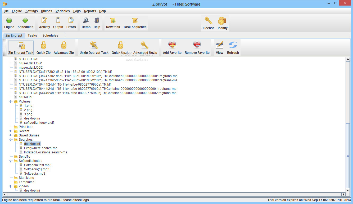
Task: Expand the Saved Games folder
Action: 10,135
